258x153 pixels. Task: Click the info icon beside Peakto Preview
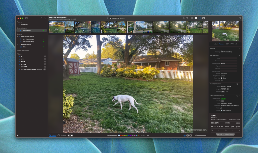coord(237,84)
